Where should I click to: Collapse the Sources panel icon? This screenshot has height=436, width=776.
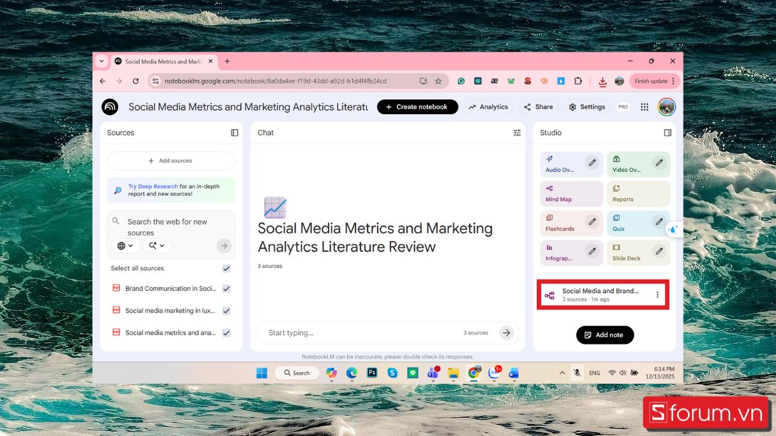tap(235, 132)
